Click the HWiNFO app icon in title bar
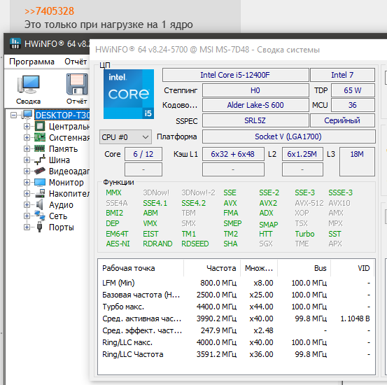The image size is (387, 385). pyautogui.click(x=15, y=43)
